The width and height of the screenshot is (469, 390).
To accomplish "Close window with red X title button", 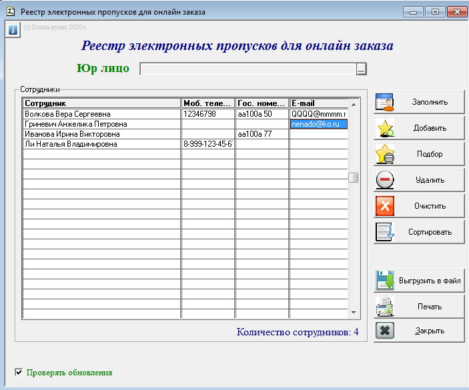I will tap(457, 12).
